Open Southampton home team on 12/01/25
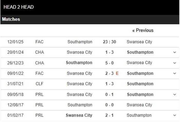The width and height of the screenshot is (180, 124). pos(80,42)
